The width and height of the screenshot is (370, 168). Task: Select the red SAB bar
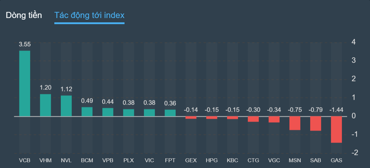316,124
